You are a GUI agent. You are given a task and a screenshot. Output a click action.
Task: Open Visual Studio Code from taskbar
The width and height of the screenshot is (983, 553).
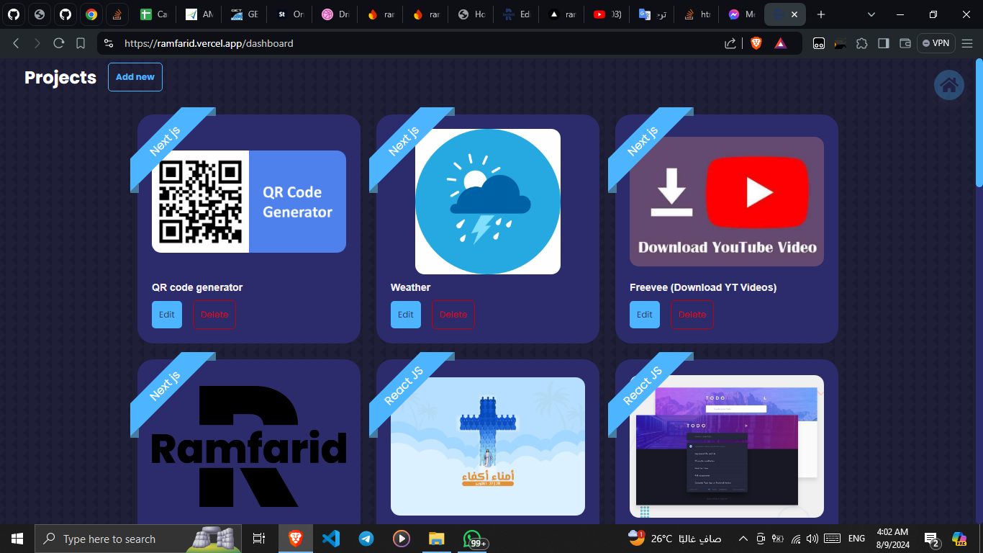click(330, 539)
